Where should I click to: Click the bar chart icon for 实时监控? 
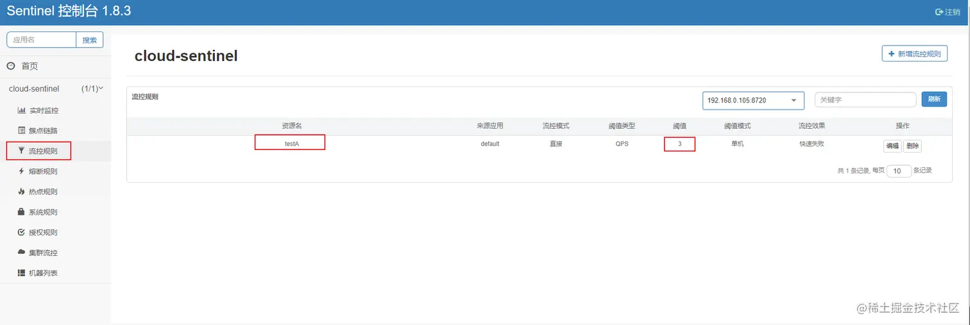(x=21, y=110)
